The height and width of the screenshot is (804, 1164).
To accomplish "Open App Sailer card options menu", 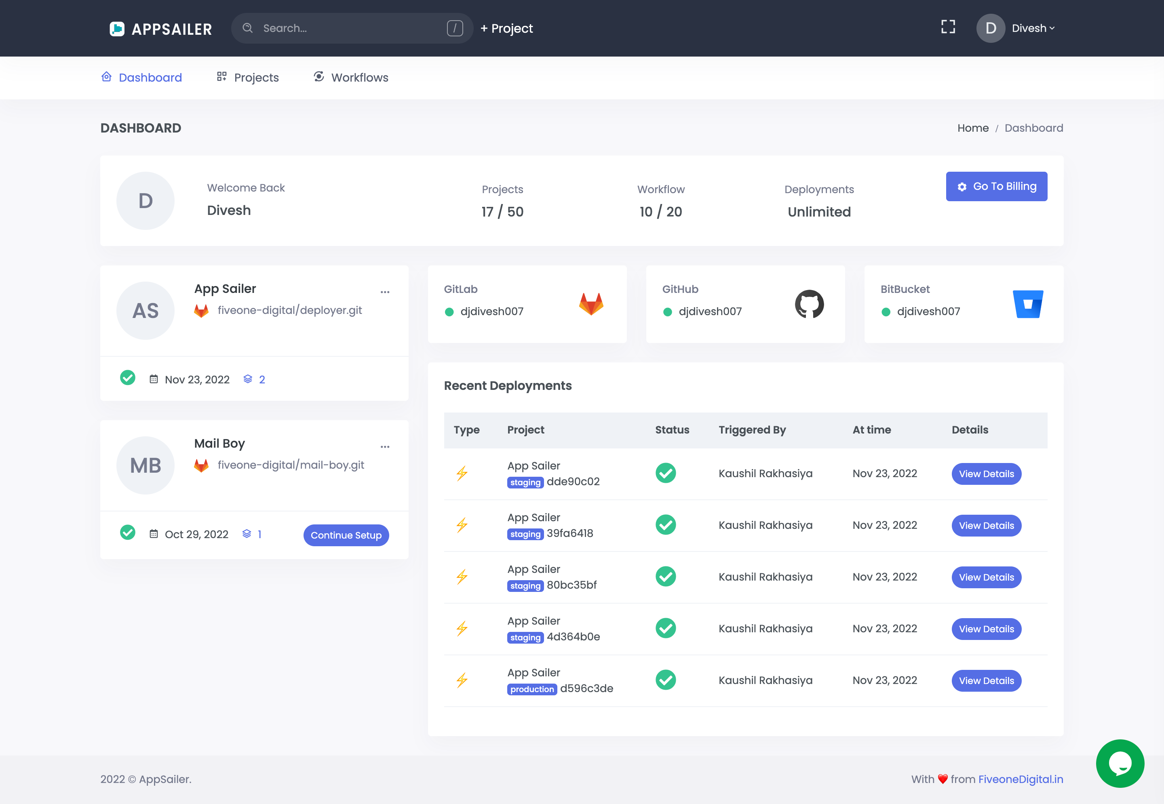I will pos(385,292).
